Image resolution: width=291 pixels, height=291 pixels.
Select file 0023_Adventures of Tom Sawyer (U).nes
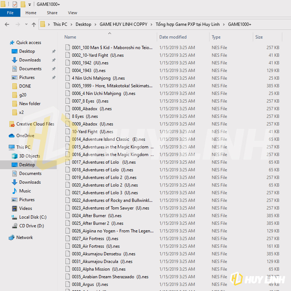click(111, 208)
